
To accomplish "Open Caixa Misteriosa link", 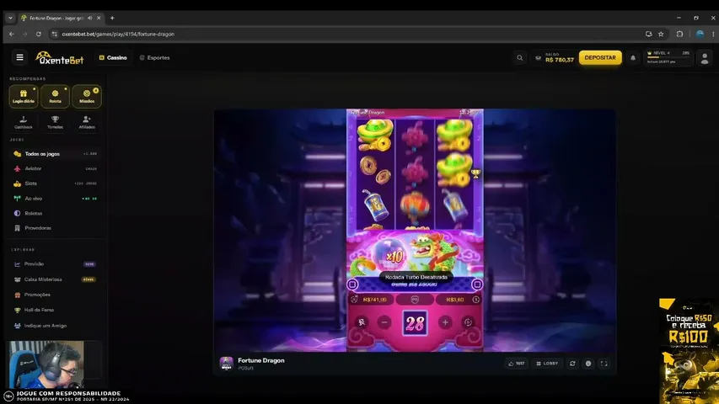I will click(x=55, y=279).
